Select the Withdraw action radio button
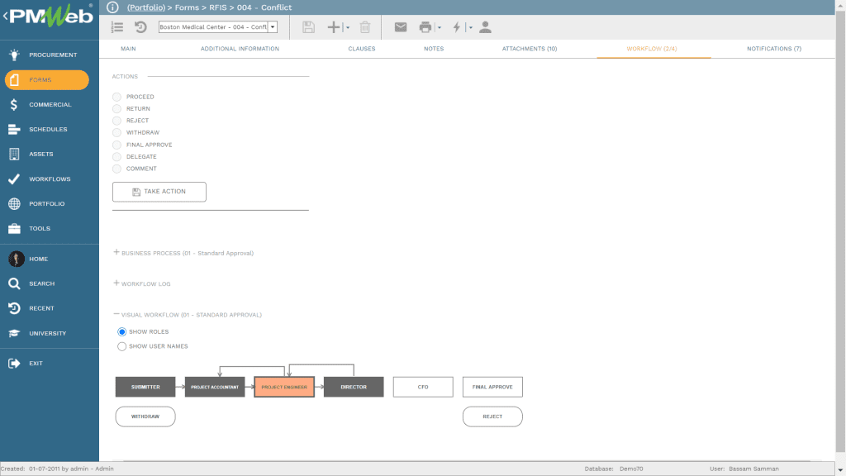The image size is (846, 476). (x=116, y=132)
